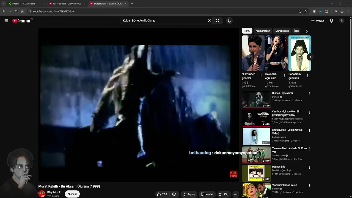This screenshot has height=198, width=352.
Task: Show more filter chips with the arrow
Action: 307,31
